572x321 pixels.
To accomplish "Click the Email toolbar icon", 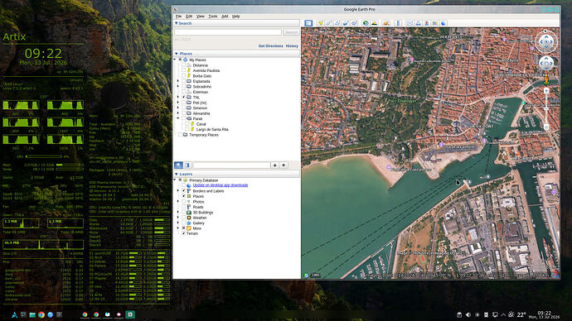I will (x=410, y=23).
